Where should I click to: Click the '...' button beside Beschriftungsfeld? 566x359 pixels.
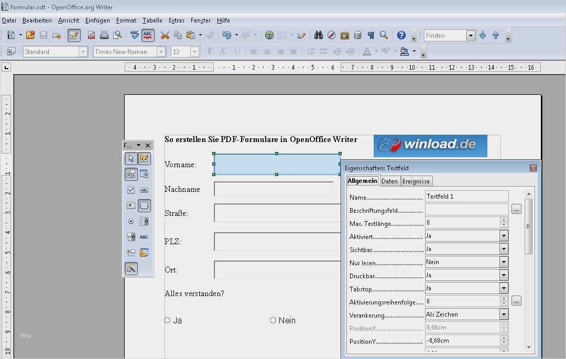pos(516,210)
